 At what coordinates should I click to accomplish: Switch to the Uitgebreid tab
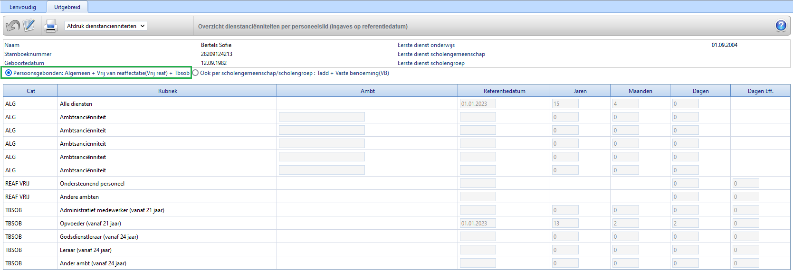[67, 7]
